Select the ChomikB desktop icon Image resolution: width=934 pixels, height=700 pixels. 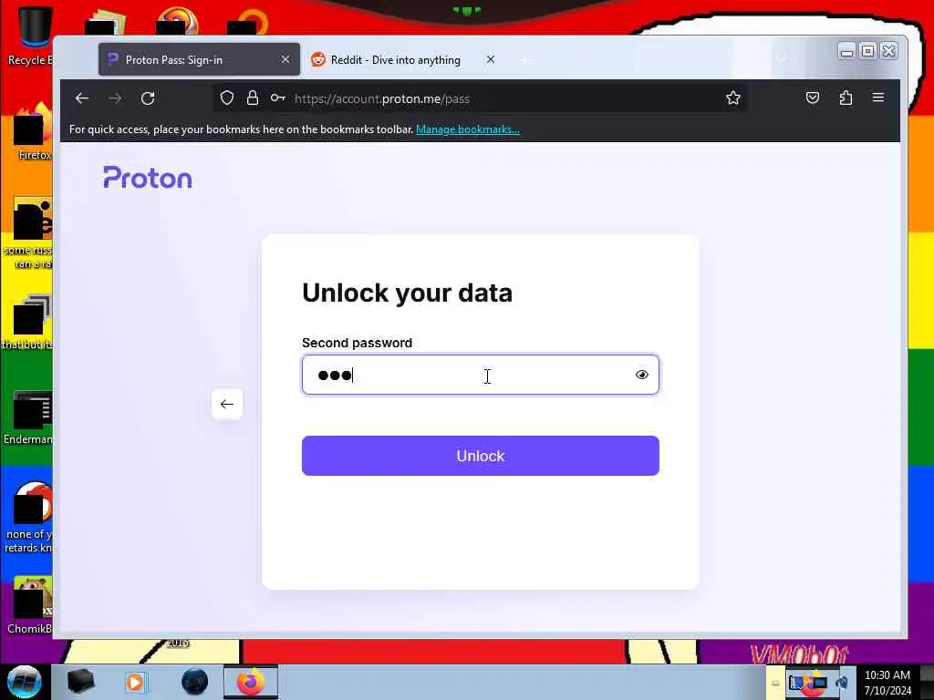(28, 606)
